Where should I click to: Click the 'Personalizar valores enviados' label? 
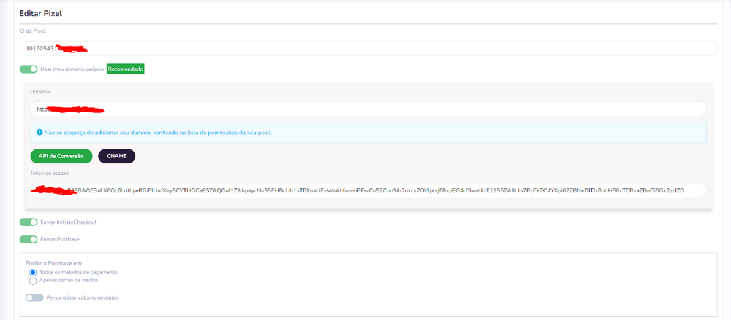(x=83, y=297)
